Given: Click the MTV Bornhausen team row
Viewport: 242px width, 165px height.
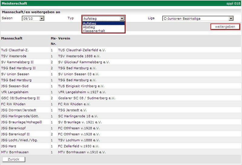Looking at the screenshot, I should click(x=15, y=152).
